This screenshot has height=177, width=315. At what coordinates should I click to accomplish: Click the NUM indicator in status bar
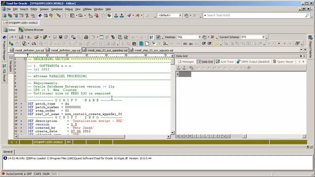coord(46,174)
